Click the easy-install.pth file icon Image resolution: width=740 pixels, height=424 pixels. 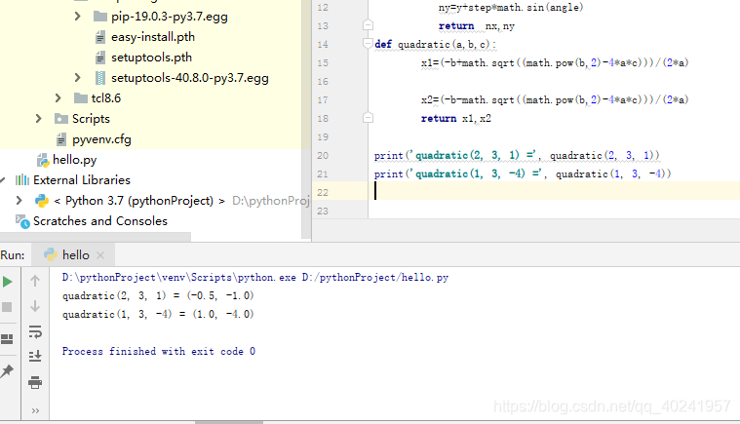click(x=100, y=37)
